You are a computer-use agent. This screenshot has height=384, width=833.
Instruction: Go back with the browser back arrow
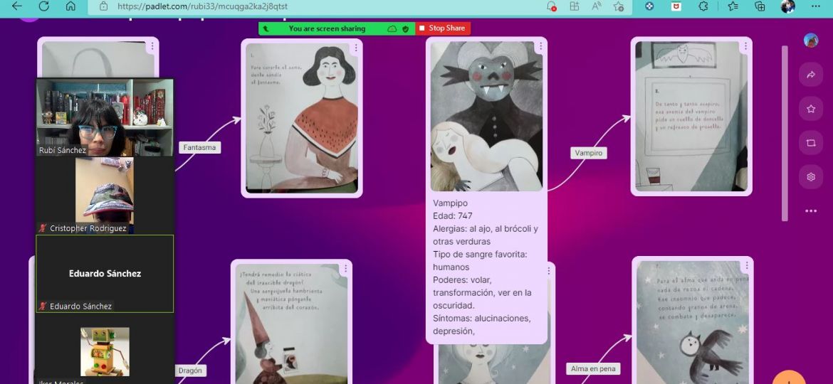click(x=17, y=6)
